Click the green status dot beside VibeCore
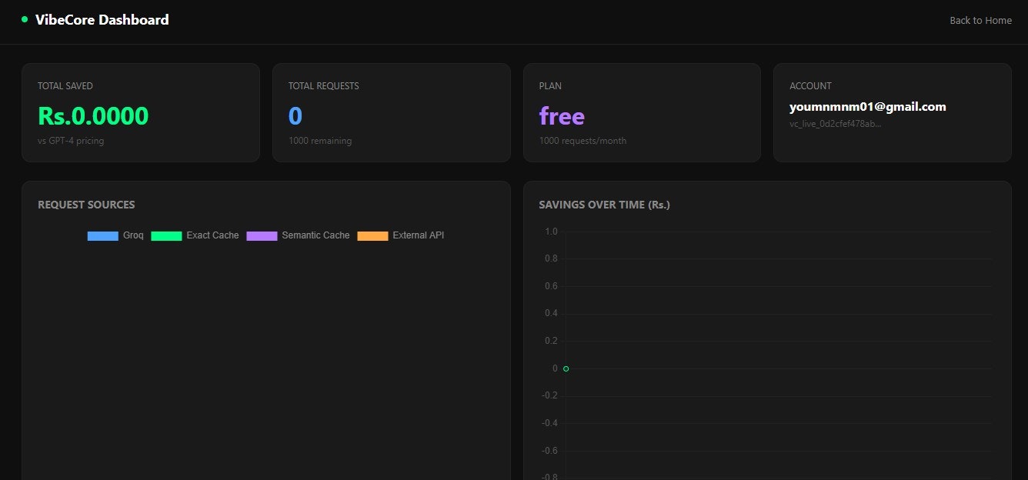Screen dimensions: 1028x480 [x=25, y=19]
